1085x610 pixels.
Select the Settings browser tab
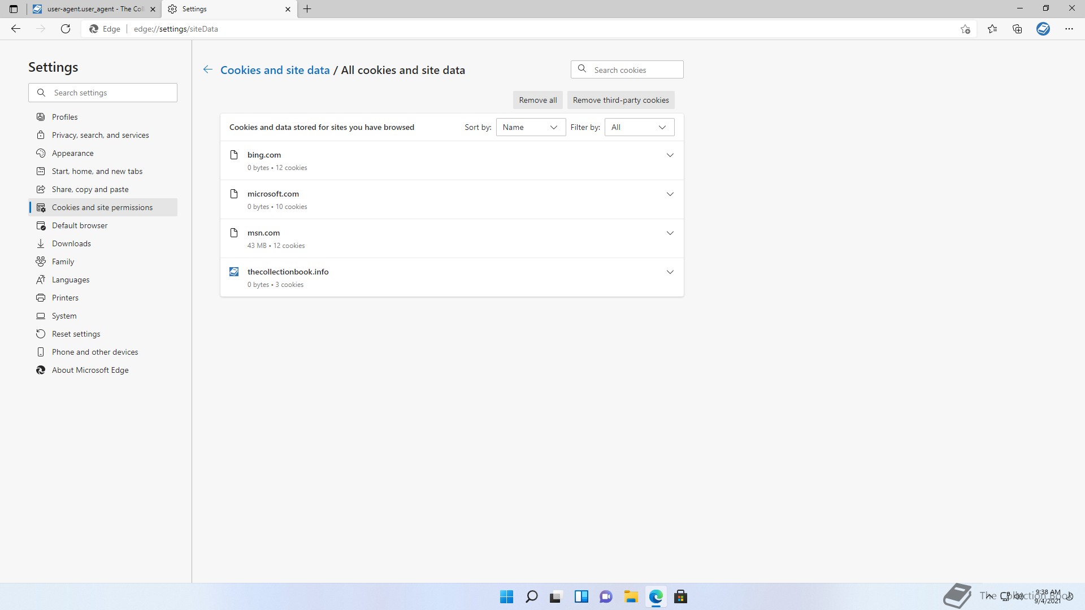[229, 9]
